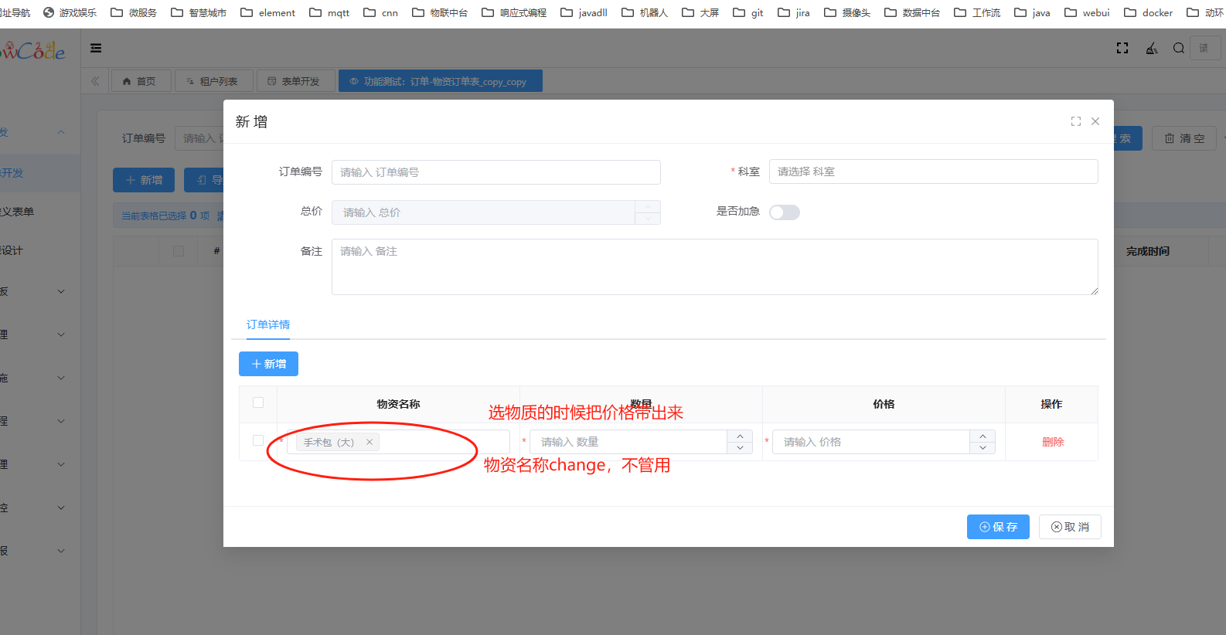Close the 新增 dialog with X icon

coord(1095,121)
